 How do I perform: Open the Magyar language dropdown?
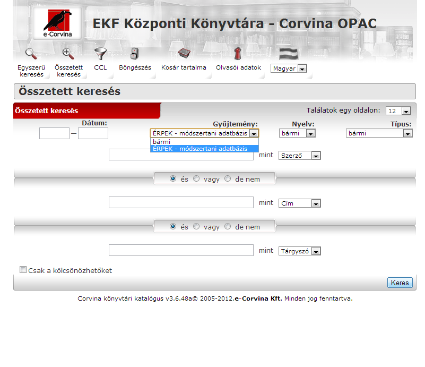point(289,69)
